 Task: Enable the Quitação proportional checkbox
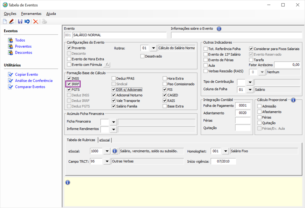(259, 123)
